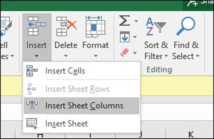Open the Clear dropdown arrow
Viewport: 214px width, 139px height.
point(135,53)
